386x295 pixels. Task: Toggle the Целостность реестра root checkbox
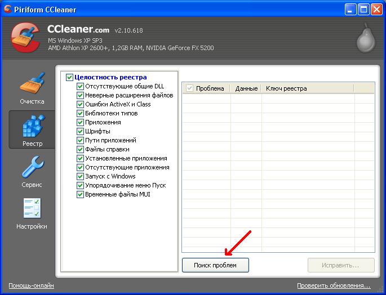[x=70, y=77]
